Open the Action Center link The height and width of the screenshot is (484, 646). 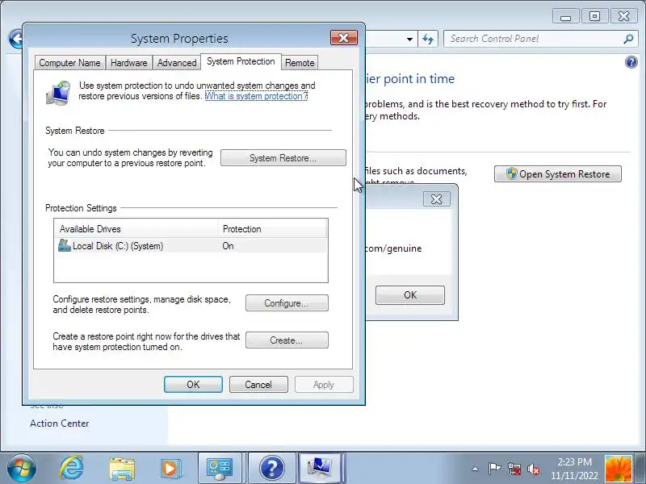pos(59,423)
